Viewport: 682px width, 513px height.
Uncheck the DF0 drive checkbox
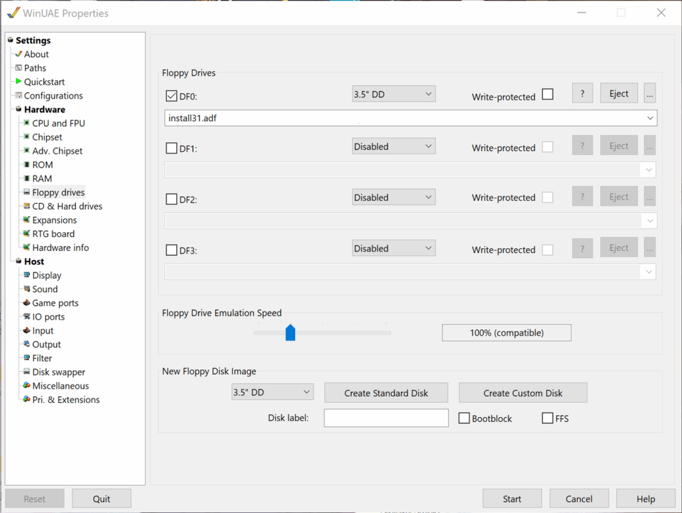pos(171,96)
